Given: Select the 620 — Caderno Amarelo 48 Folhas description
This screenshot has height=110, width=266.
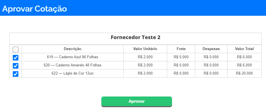Looking at the screenshot, I should pos(73,65).
